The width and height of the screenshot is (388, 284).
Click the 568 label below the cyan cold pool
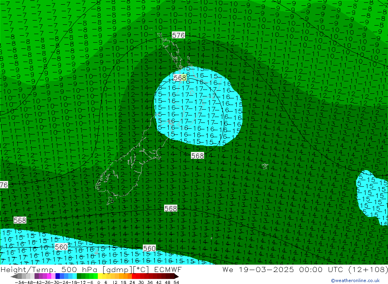[x=197, y=156]
